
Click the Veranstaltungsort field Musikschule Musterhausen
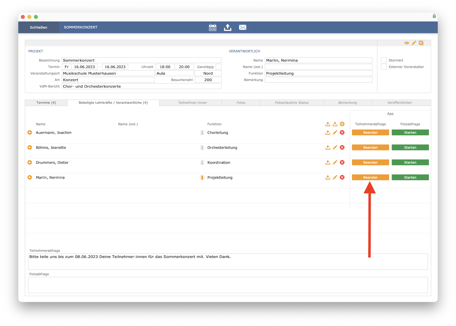coord(108,73)
